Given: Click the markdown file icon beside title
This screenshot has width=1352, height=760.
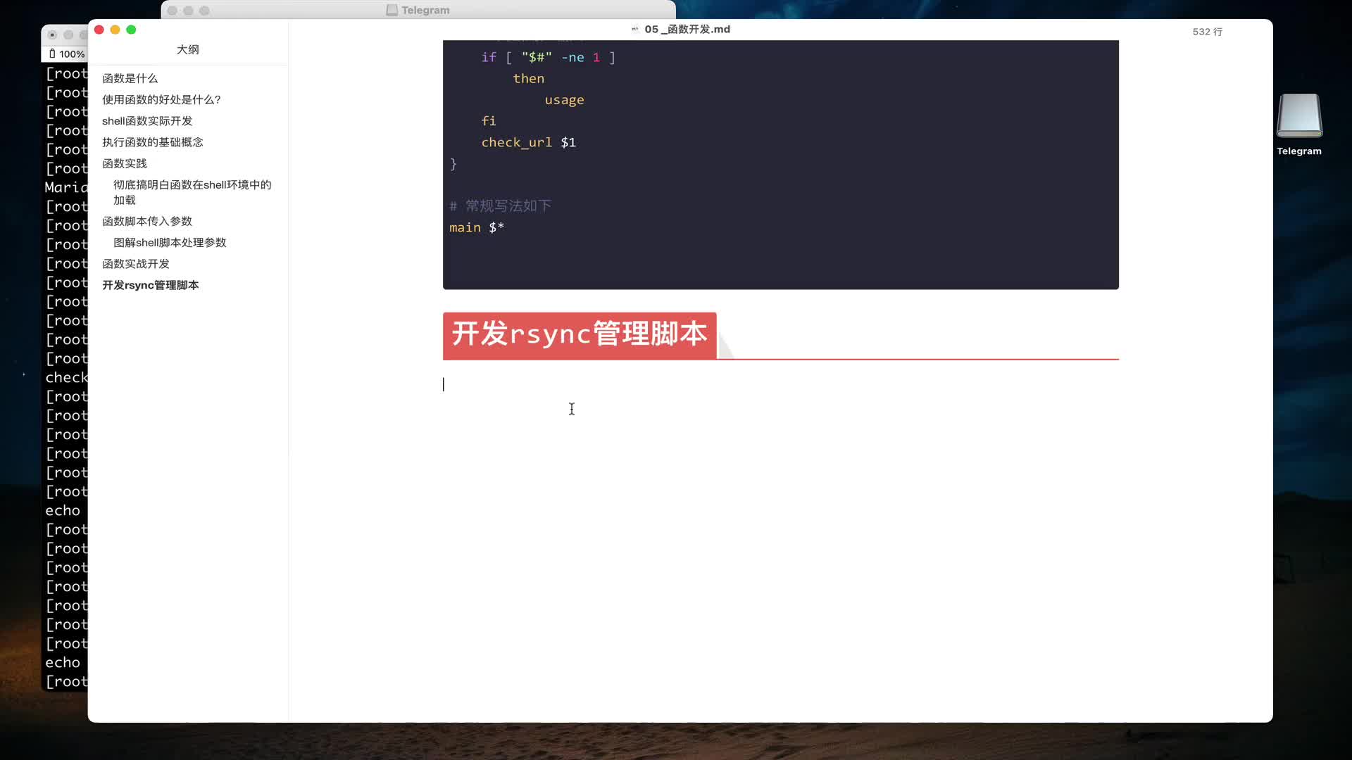Looking at the screenshot, I should click(x=634, y=29).
